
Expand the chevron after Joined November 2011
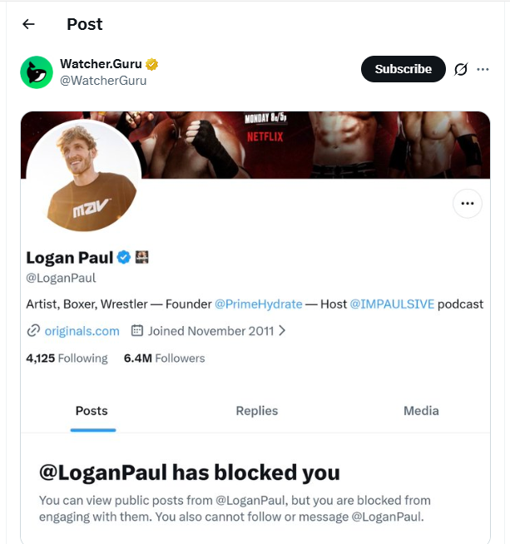click(x=282, y=330)
